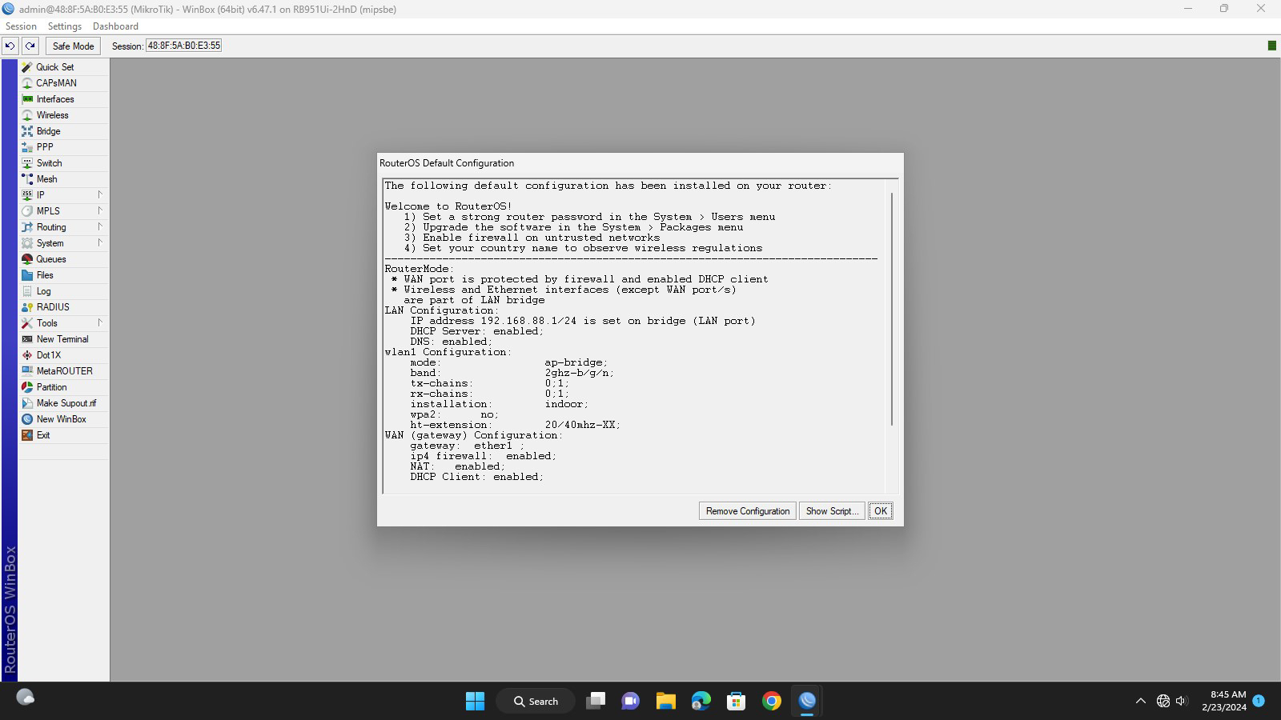The width and height of the screenshot is (1281, 720).
Task: Open Google Chrome from taskbar
Action: (771, 701)
